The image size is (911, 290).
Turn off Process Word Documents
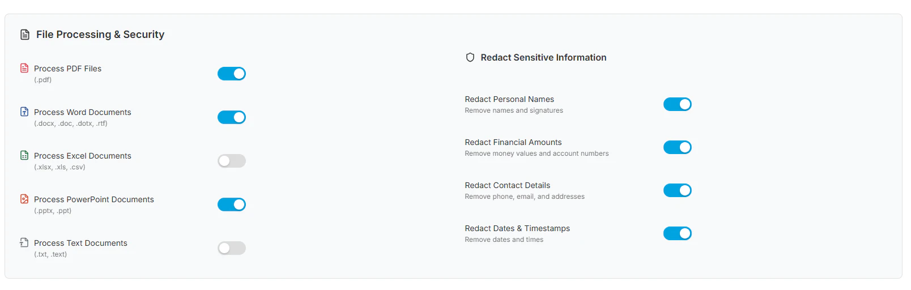232,117
